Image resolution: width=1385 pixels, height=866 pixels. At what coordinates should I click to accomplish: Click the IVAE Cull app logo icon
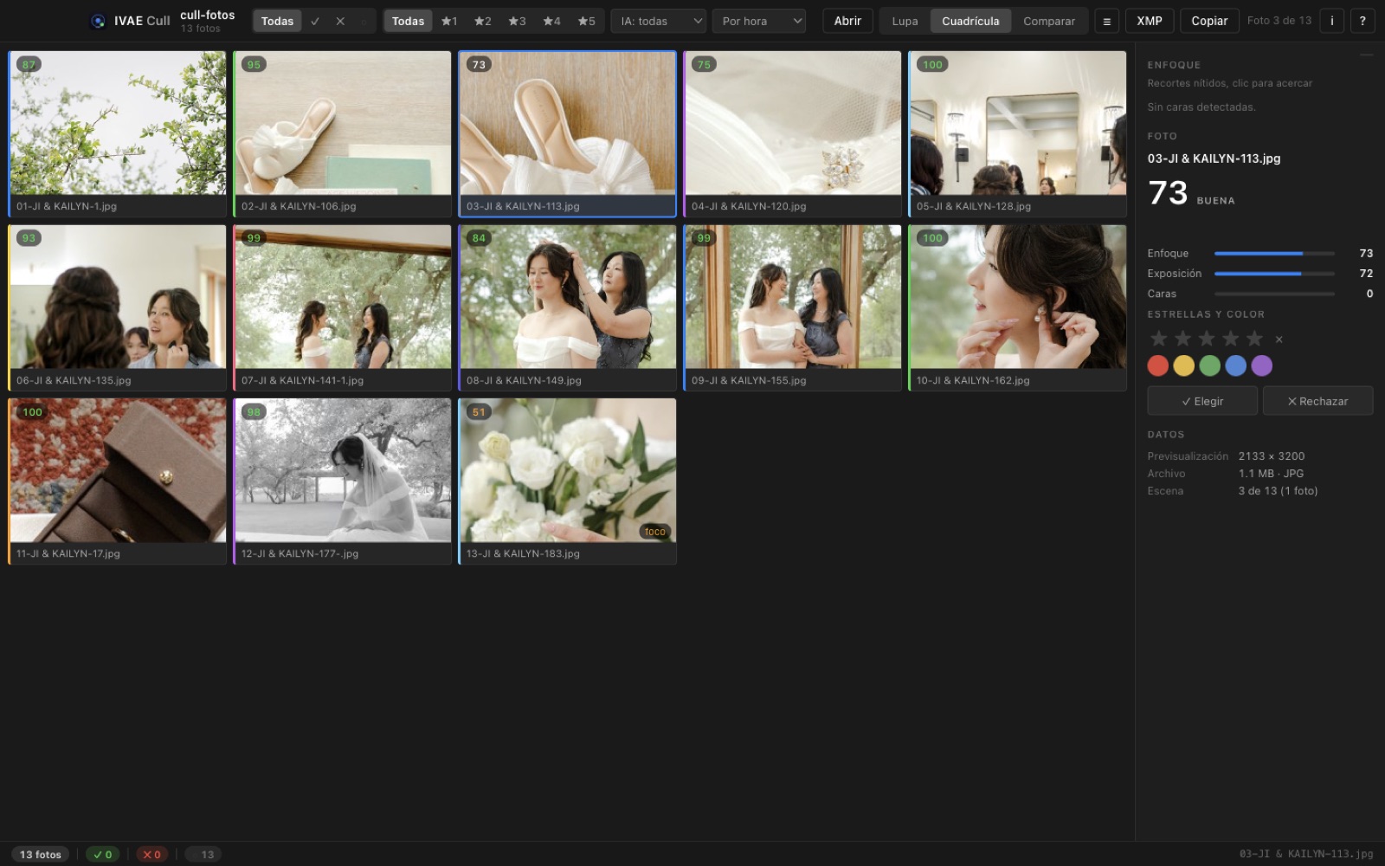[98, 21]
